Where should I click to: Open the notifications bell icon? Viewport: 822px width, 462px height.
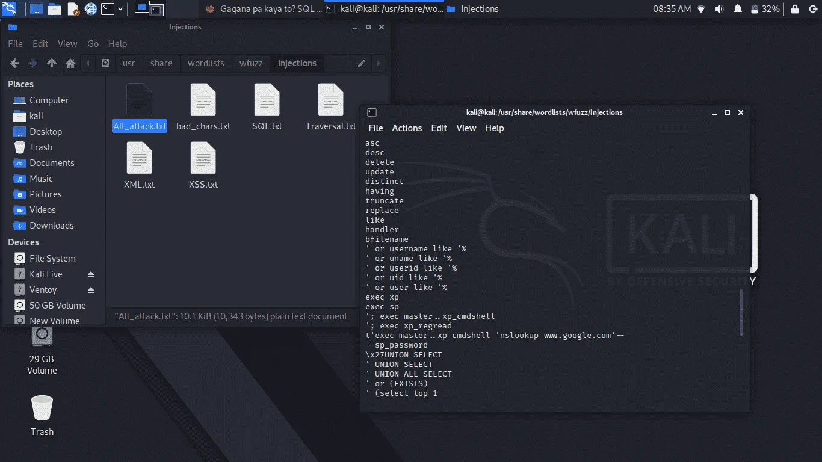tap(738, 9)
